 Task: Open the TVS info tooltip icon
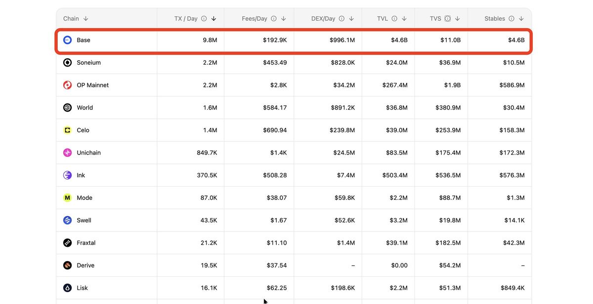tap(447, 19)
